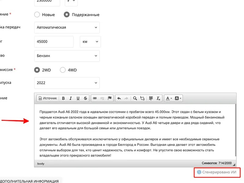244x183 pixels.
Task: Open the Бензин fuel type dropdown
Action: click(67, 56)
